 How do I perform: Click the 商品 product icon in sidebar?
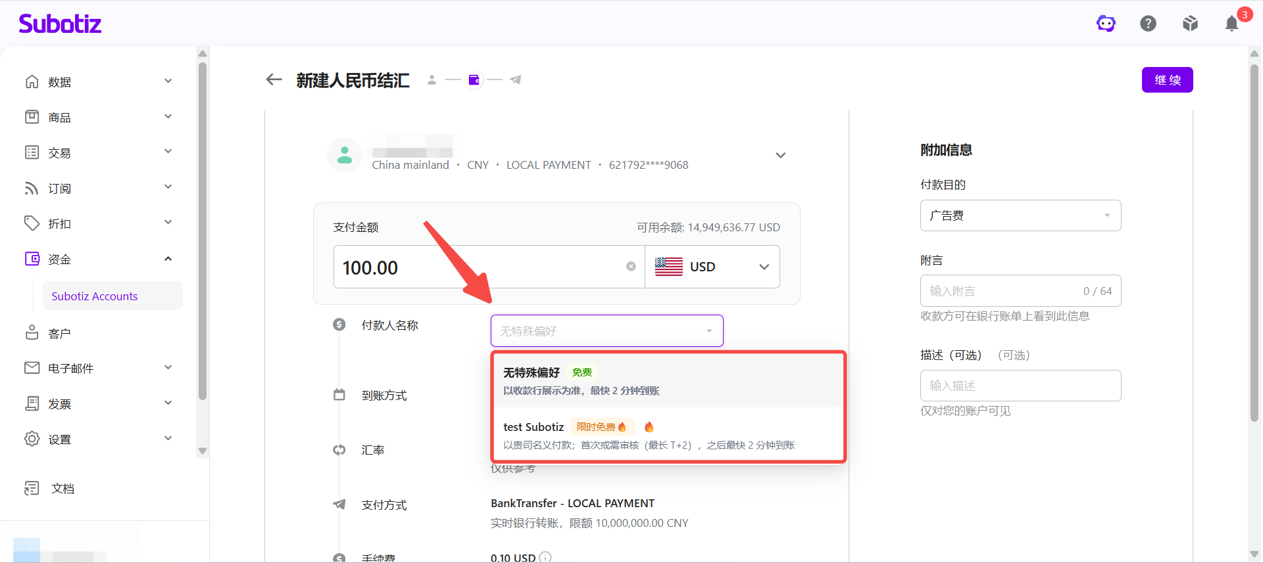32,117
